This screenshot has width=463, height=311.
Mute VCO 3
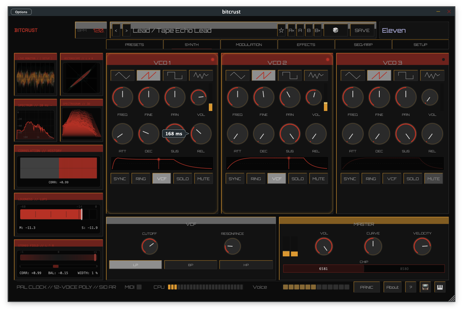[433, 178]
